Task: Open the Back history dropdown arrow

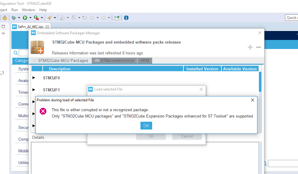Action: (97, 18)
